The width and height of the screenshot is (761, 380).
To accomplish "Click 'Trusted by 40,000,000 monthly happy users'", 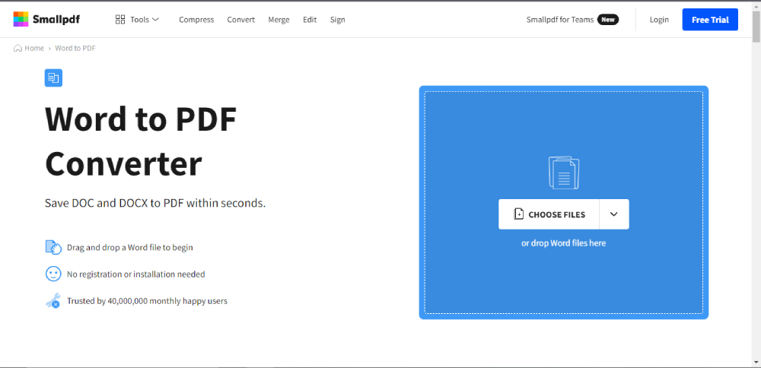I will pos(147,300).
